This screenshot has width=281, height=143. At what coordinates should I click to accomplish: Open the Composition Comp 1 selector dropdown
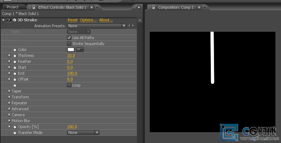tap(199, 8)
